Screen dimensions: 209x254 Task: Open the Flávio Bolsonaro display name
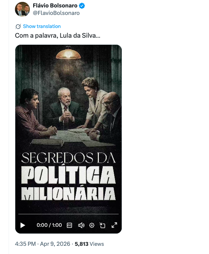55,6
